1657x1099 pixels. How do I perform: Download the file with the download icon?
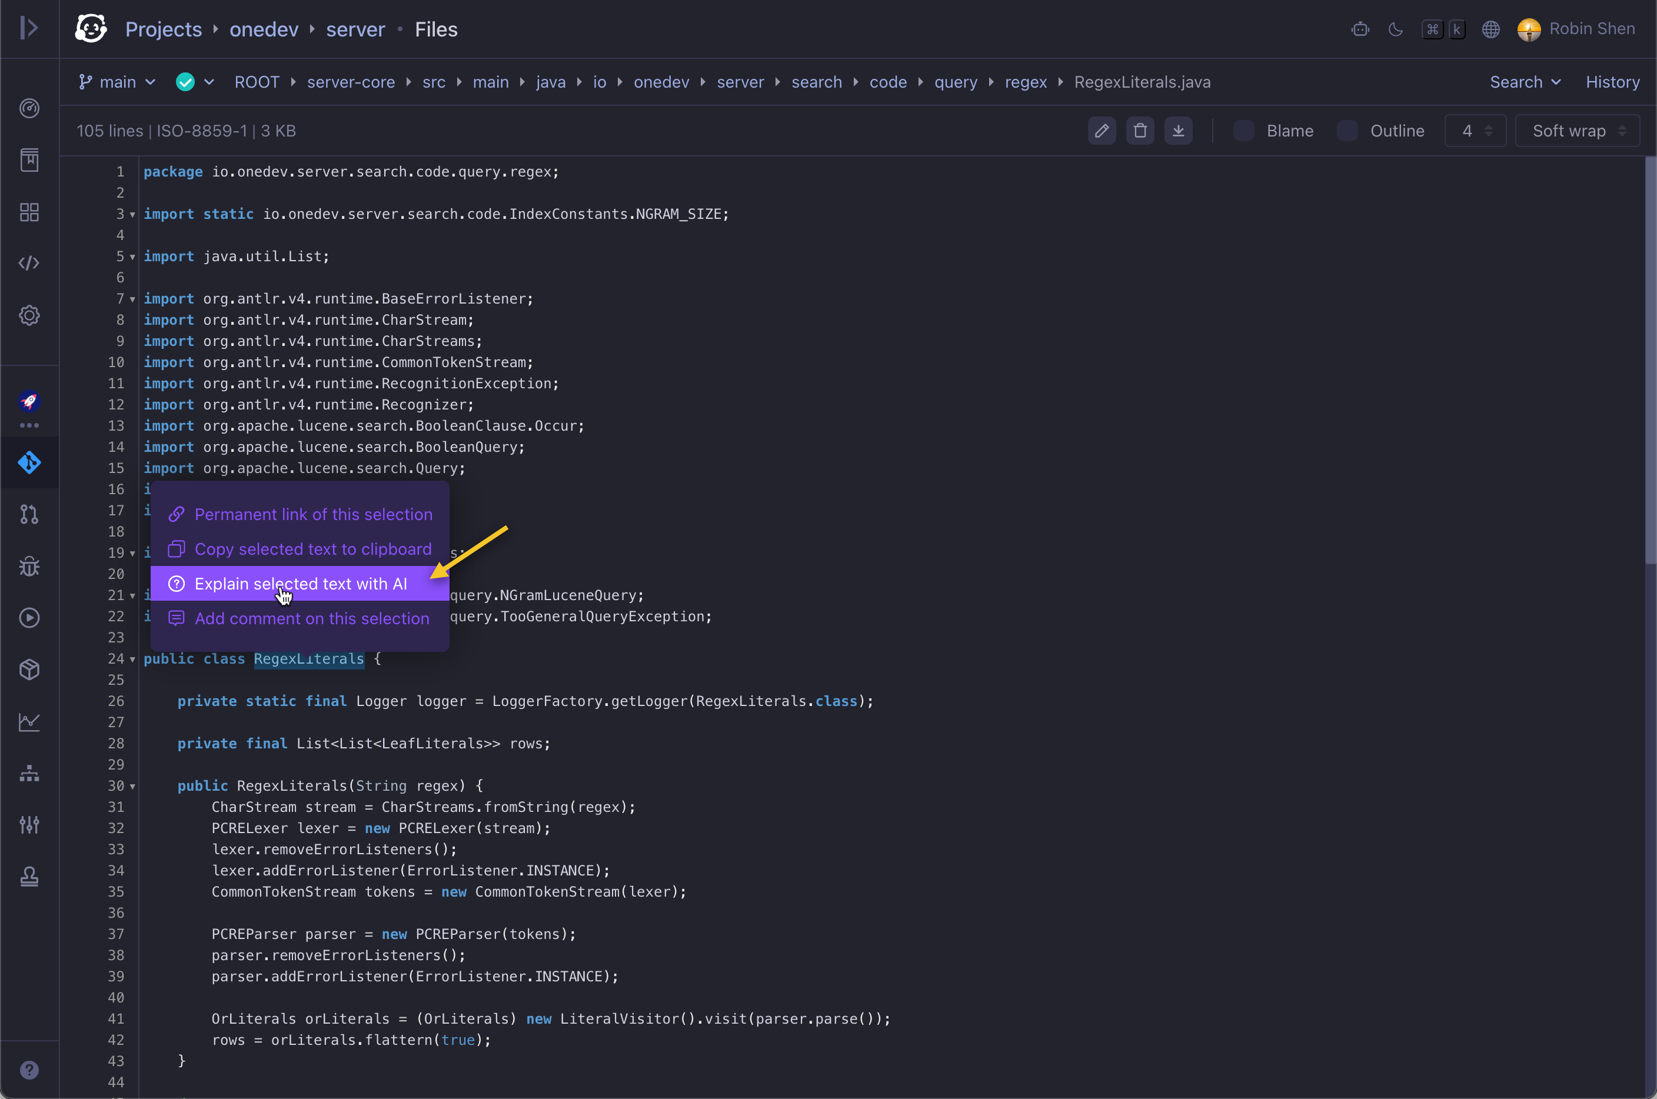(x=1179, y=131)
